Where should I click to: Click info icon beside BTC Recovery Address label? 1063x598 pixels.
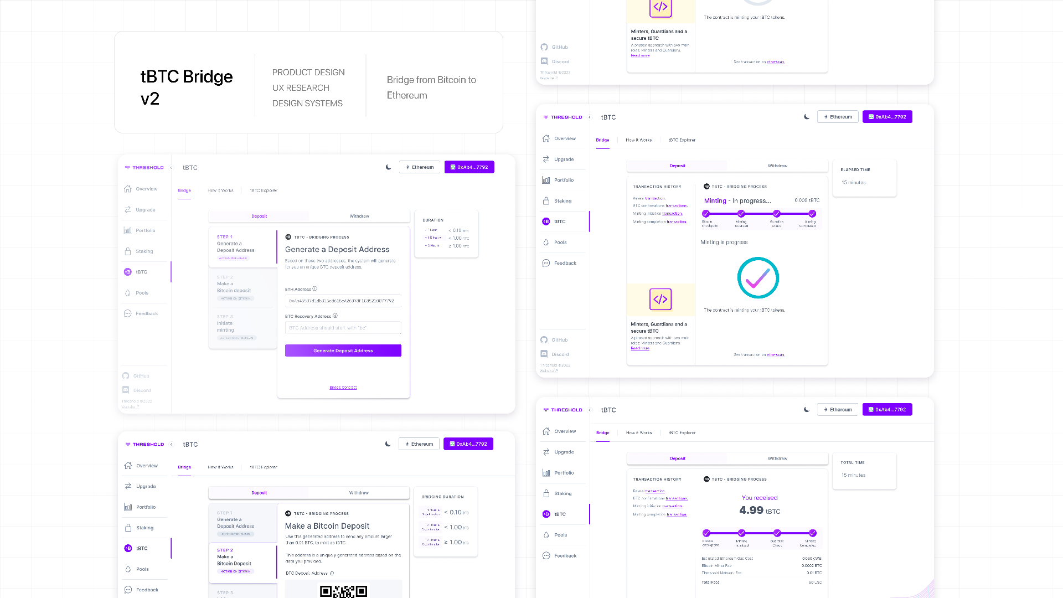[335, 316]
